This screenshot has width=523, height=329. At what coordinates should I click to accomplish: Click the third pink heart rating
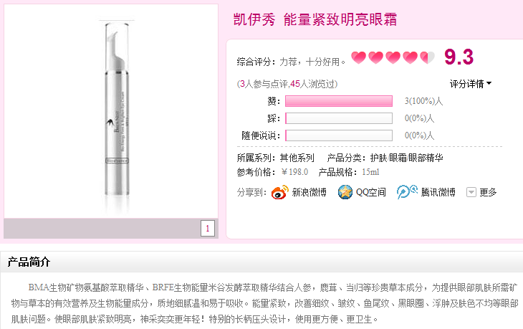coord(393,58)
